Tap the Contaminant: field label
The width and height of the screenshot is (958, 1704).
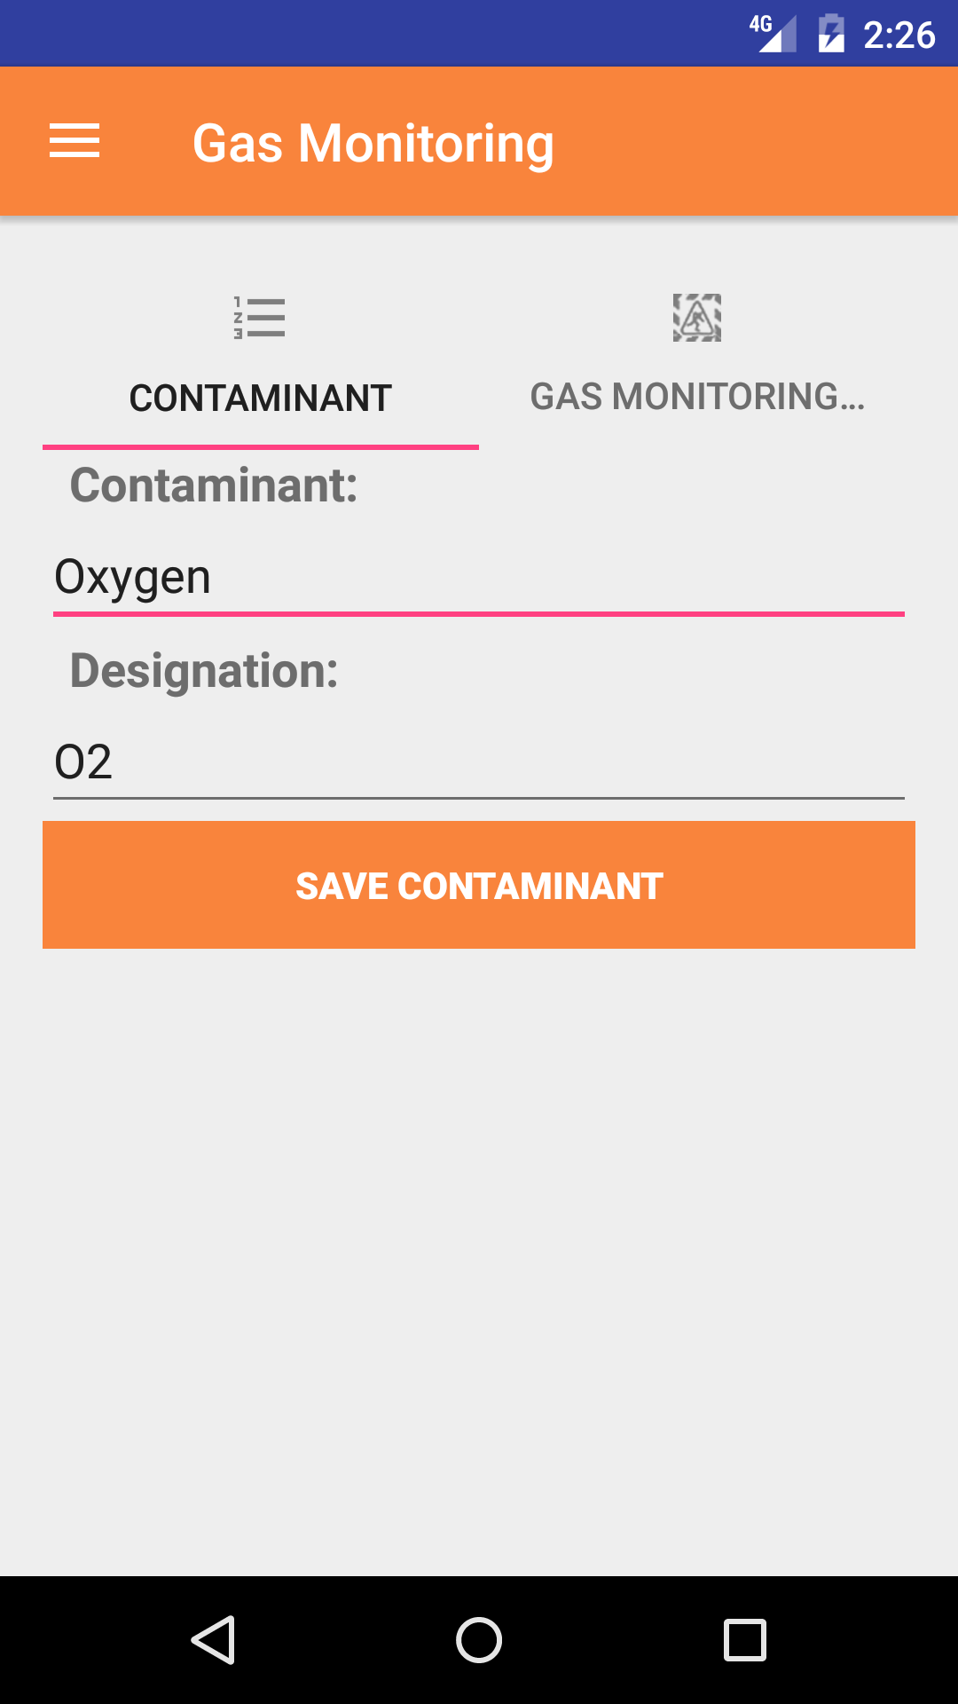(x=214, y=485)
